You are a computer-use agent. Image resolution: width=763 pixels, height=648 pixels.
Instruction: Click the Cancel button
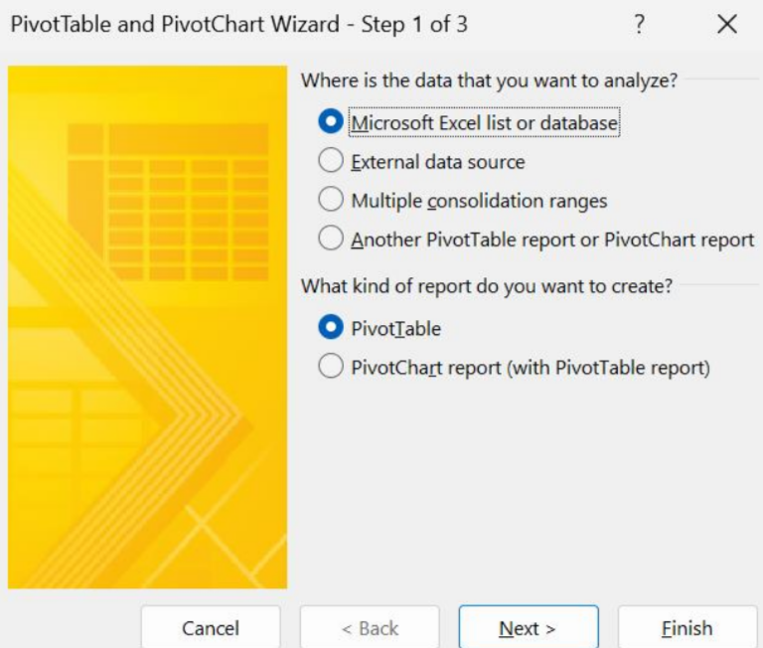point(211,627)
